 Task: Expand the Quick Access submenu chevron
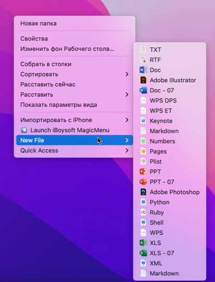pyautogui.click(x=127, y=150)
